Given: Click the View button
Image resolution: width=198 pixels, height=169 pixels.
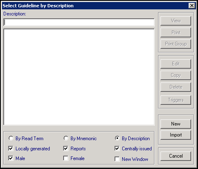Looking at the screenshot, I should pos(176,21).
